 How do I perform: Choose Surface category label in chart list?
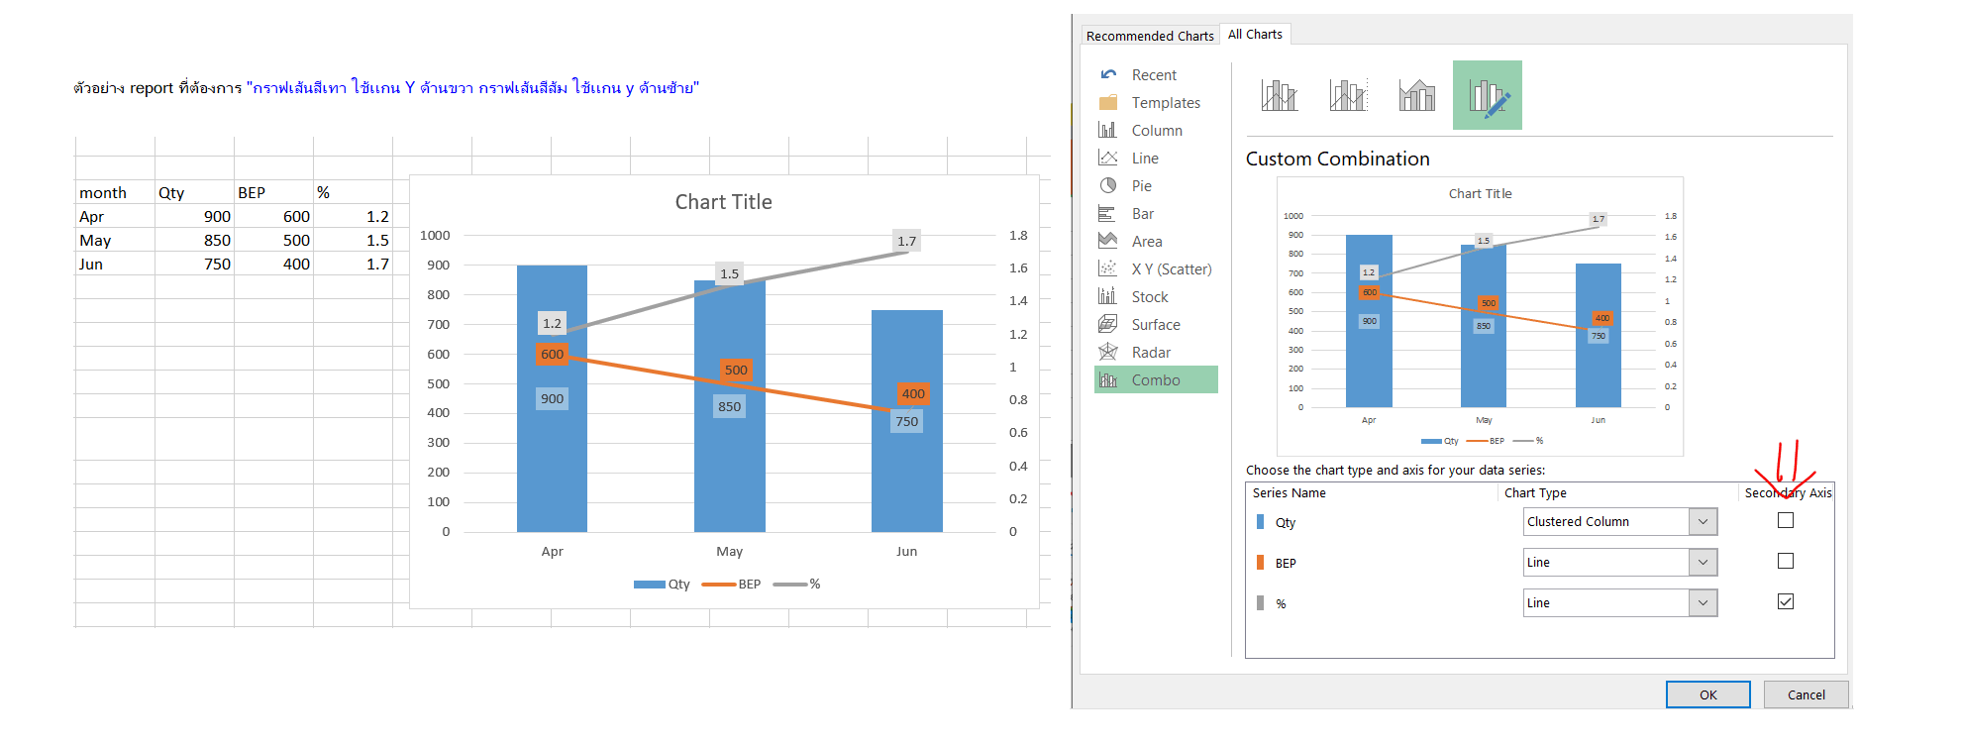[x=1156, y=324]
